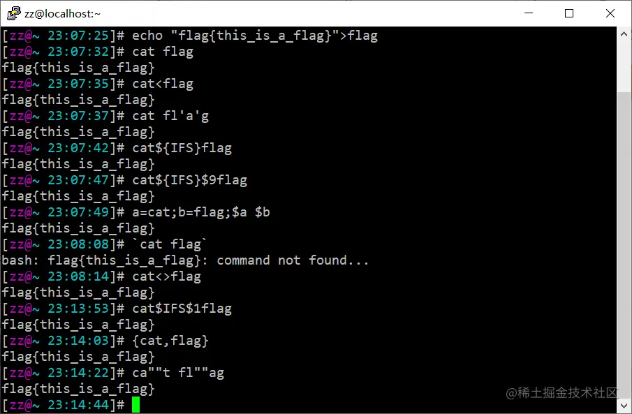The width and height of the screenshot is (632, 414).
Task: Click the 'cat${IFS}$9flag' command text
Action: coord(189,180)
